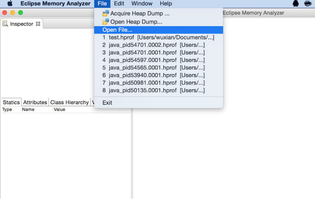Open recent java_pid50981.0001.hprof
Screen dimensions: 315x199
coord(159,83)
